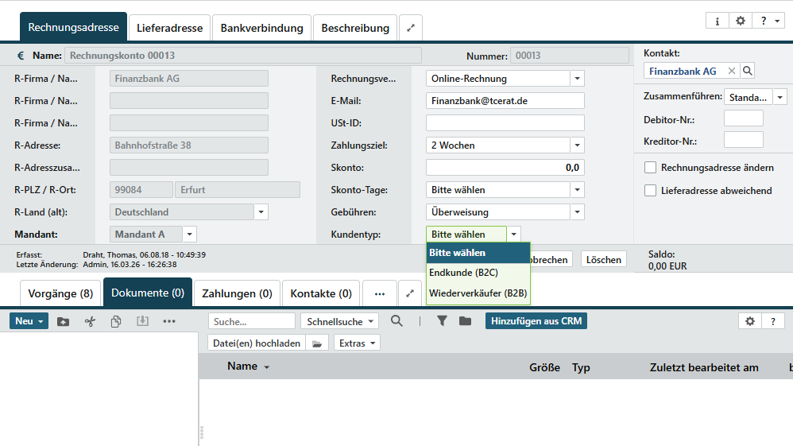Open folder icon beside Datei(en) hochladen
The width and height of the screenshot is (793, 446).
tap(317, 343)
